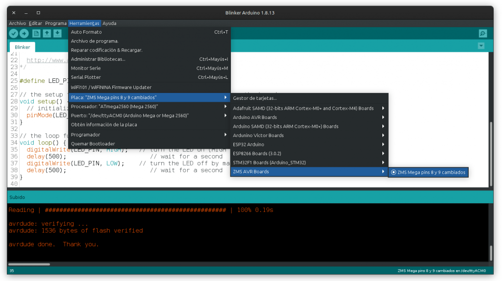This screenshot has width=502, height=281.
Task: Open the Ayuda menu
Action: [109, 23]
